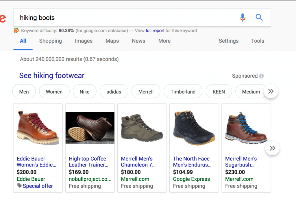Enable the Merrell brand filter
This screenshot has height=202, width=296.
click(146, 91)
